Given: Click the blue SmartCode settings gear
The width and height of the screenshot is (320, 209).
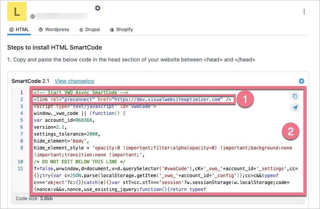Looking at the screenshot, I should pyautogui.click(x=302, y=81).
